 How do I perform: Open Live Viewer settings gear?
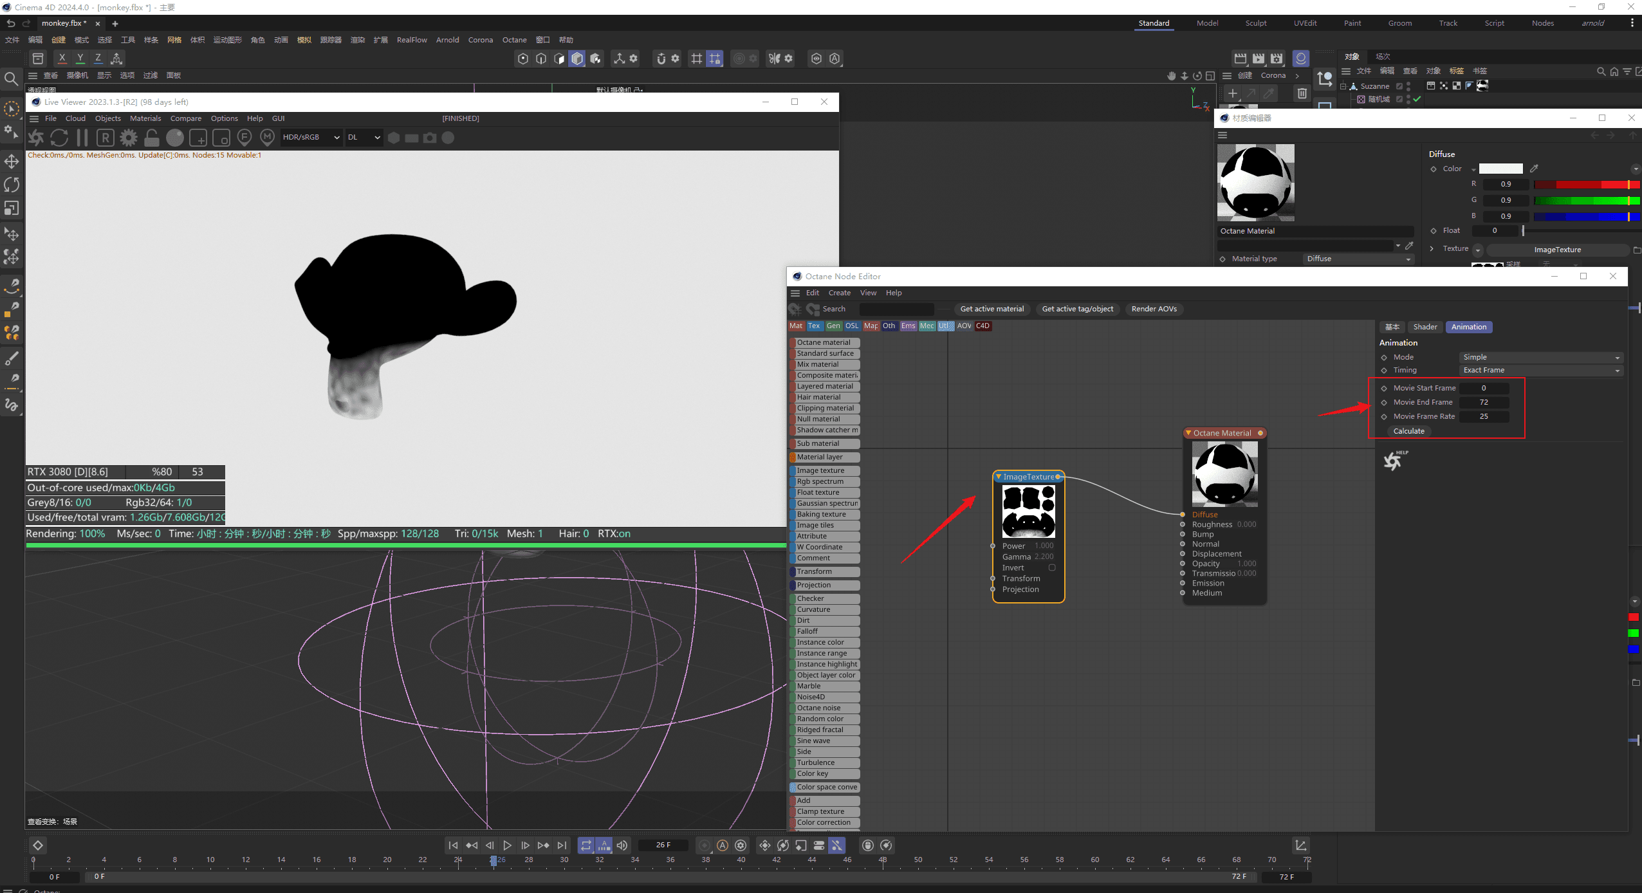click(x=129, y=137)
